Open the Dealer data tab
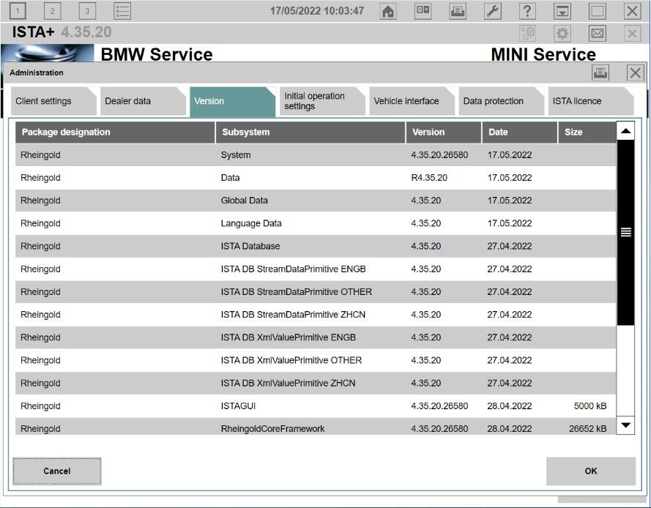 [x=143, y=101]
